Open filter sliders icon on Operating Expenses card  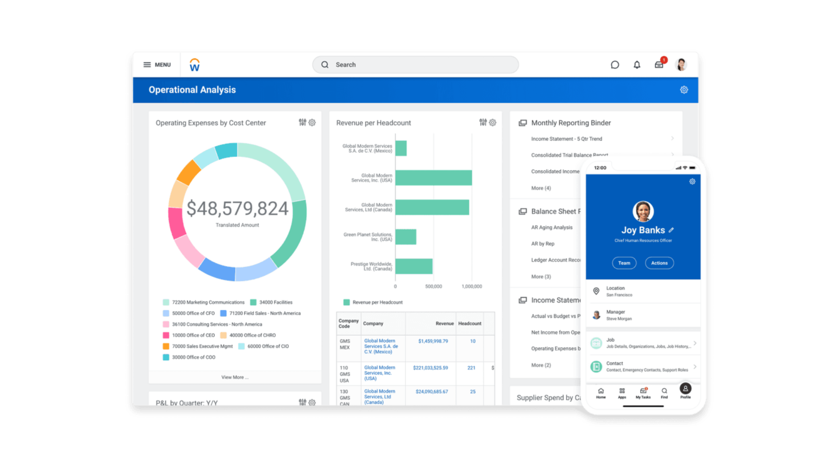[x=302, y=122]
